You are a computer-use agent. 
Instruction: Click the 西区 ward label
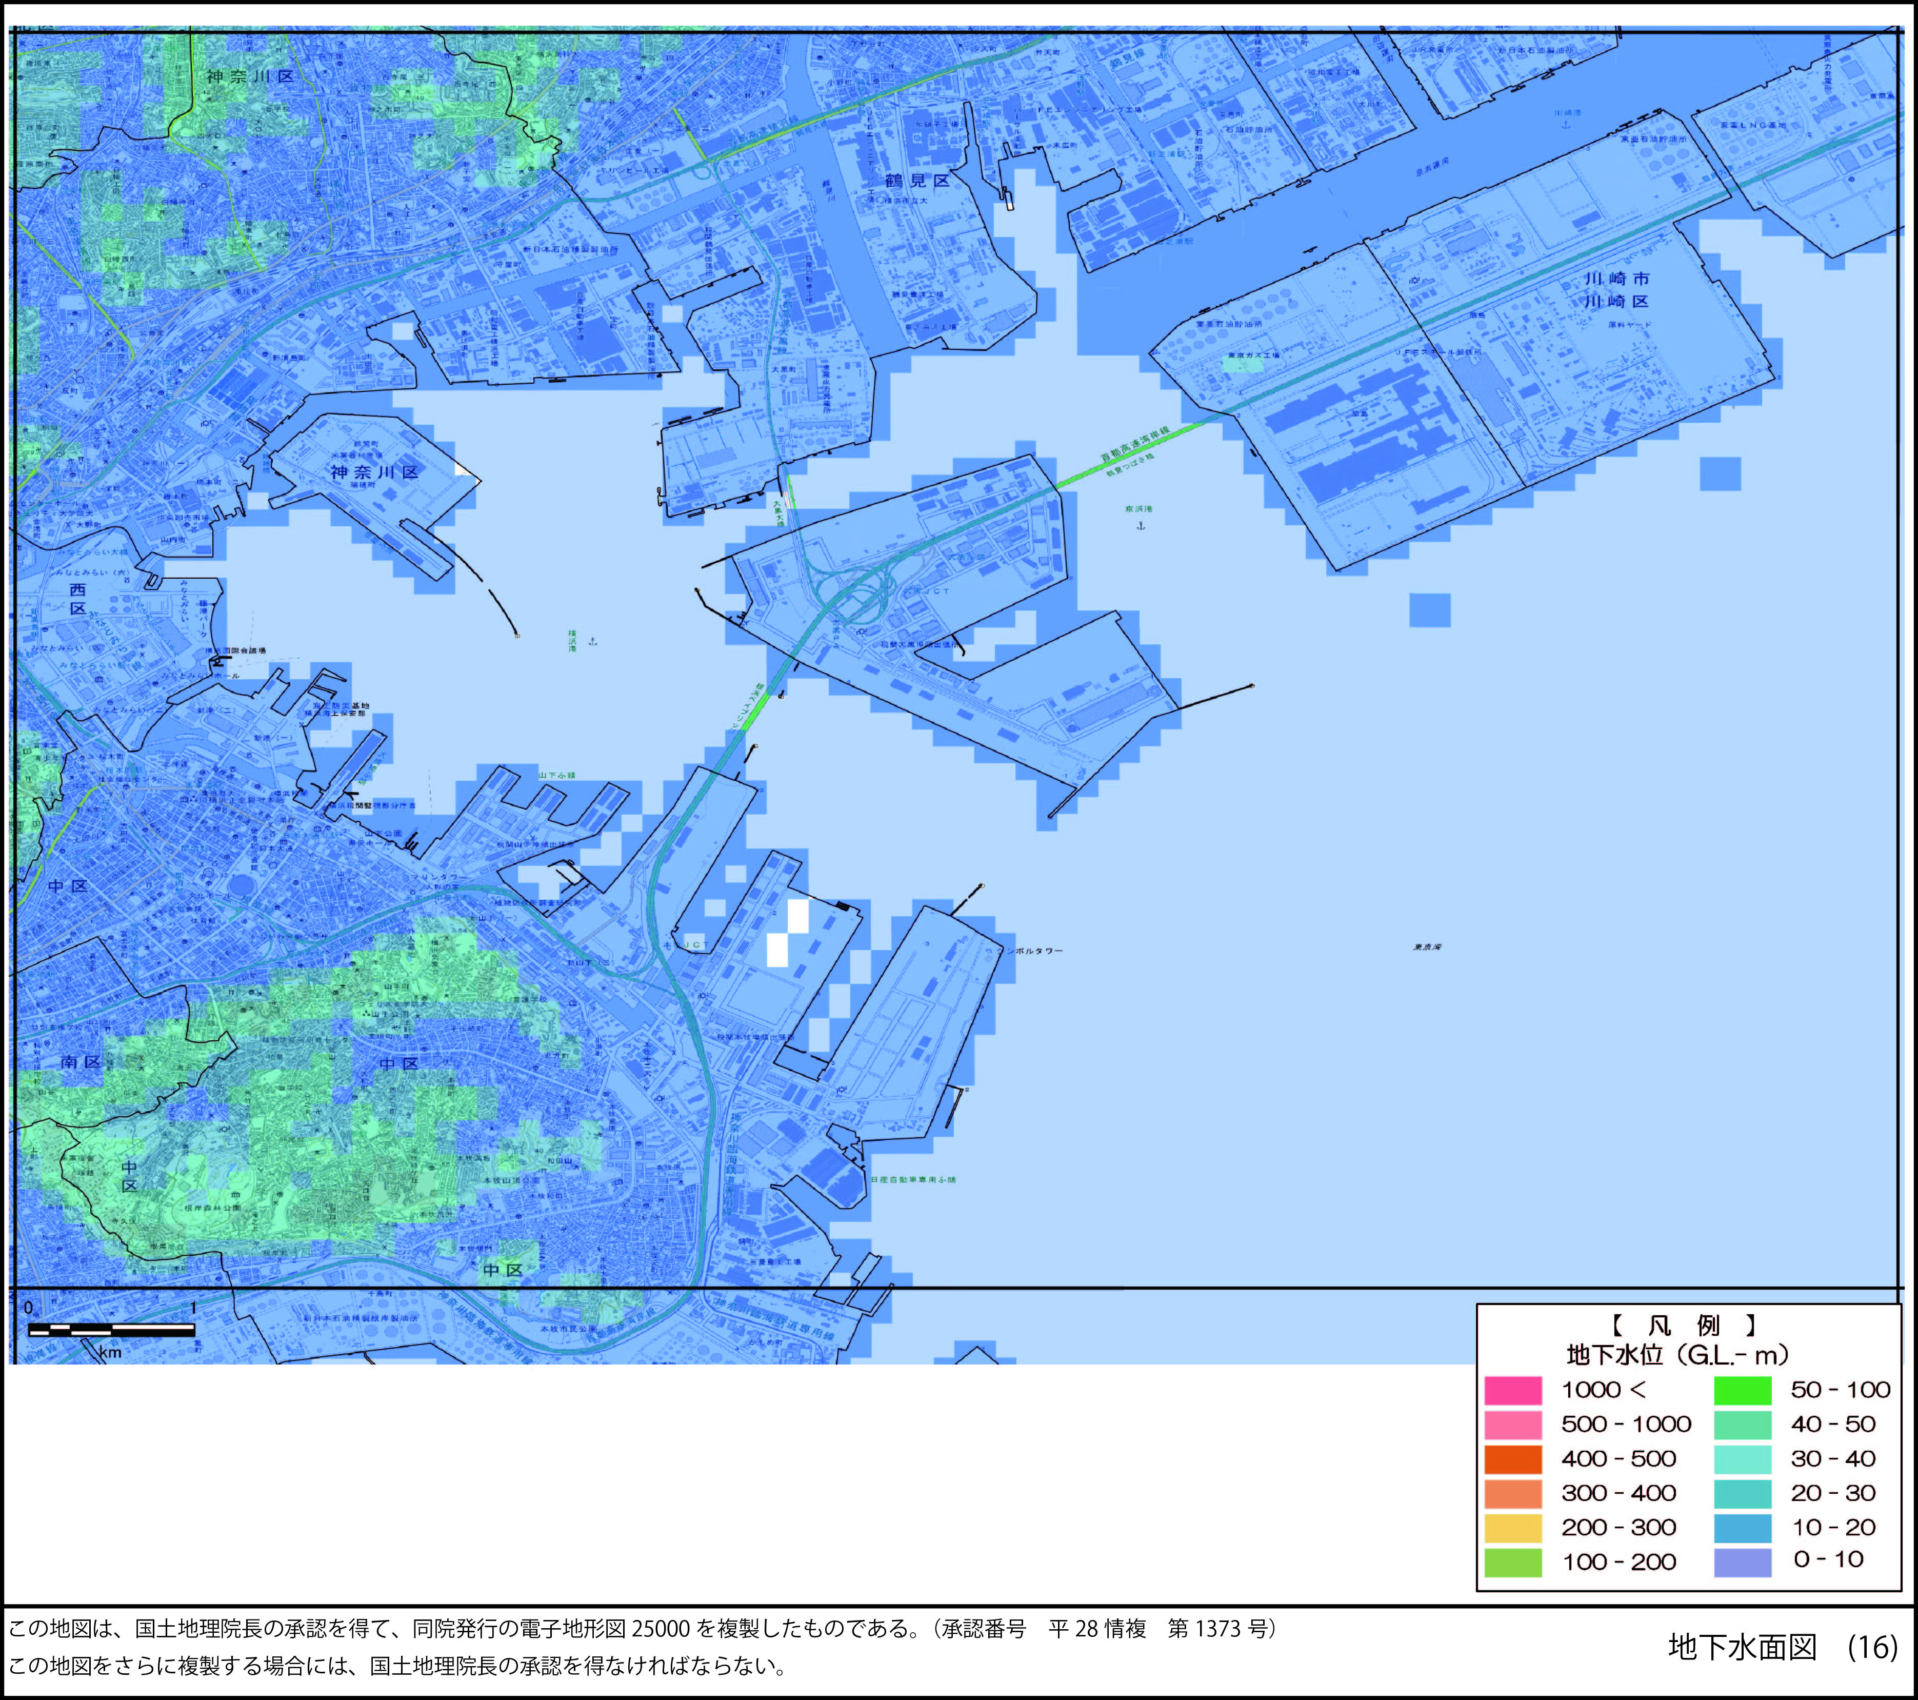78,599
